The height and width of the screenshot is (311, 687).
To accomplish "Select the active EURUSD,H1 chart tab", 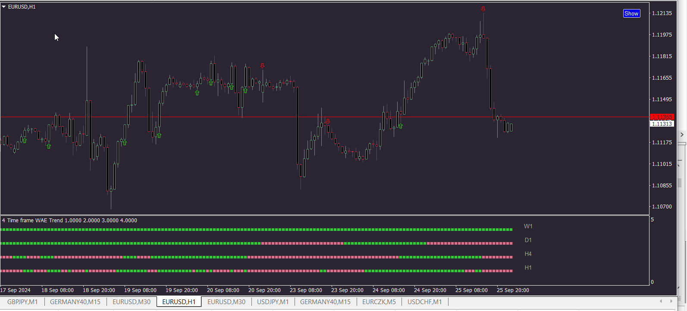I will point(179,302).
